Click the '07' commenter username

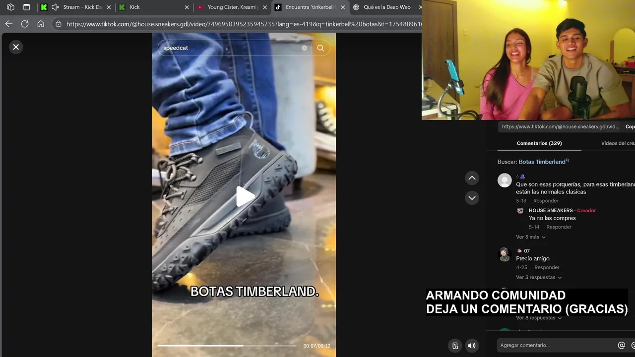[x=526, y=251]
